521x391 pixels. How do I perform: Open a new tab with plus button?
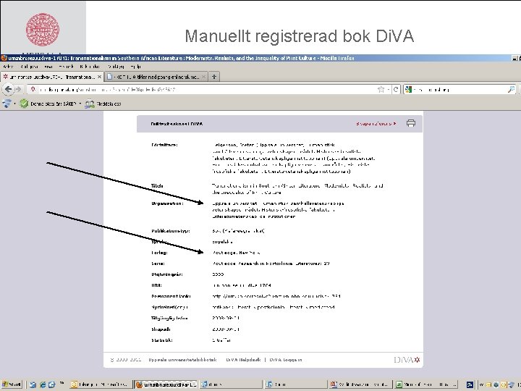tap(214, 77)
